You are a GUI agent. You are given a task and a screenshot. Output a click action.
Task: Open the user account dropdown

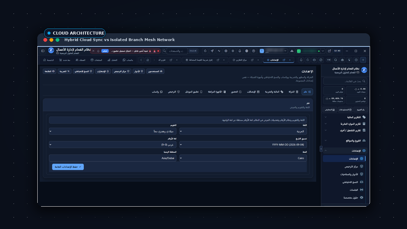[273, 51]
